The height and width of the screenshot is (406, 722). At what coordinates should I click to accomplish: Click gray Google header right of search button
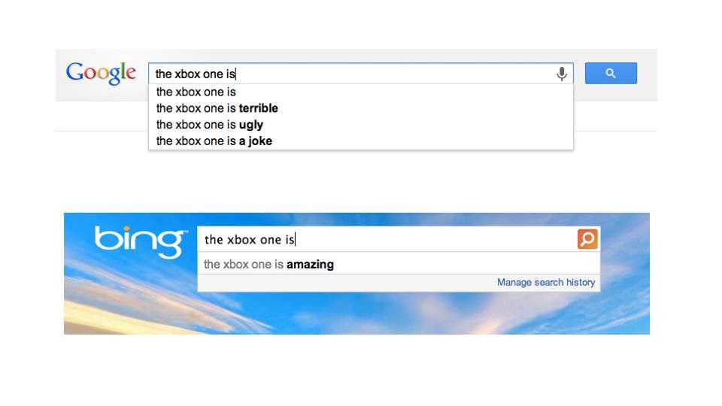[647, 74]
